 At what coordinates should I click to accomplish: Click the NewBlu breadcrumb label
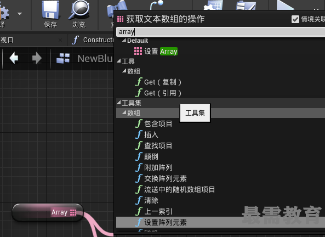pyautogui.click(x=95, y=59)
